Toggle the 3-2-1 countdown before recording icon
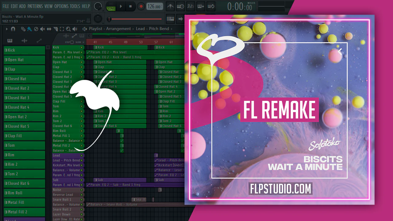Screen dimensions: 393x221 [190, 6]
